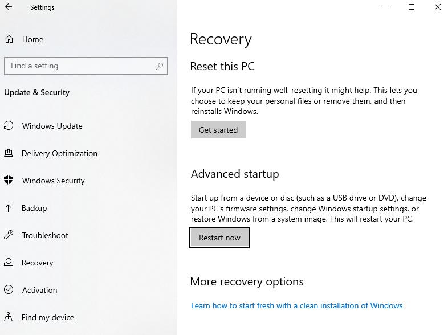448x335 pixels.
Task: Click the More recovery options heading
Action: [247, 281]
